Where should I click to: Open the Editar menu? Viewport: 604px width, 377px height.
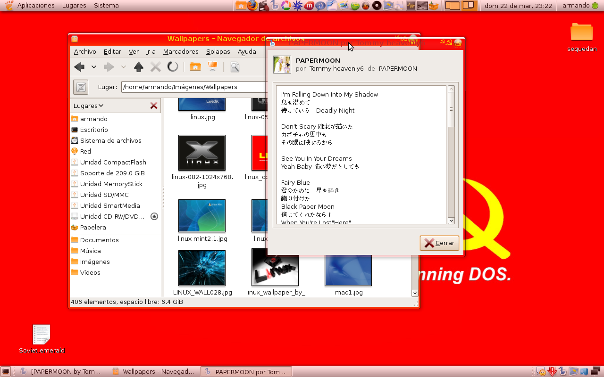click(x=112, y=51)
